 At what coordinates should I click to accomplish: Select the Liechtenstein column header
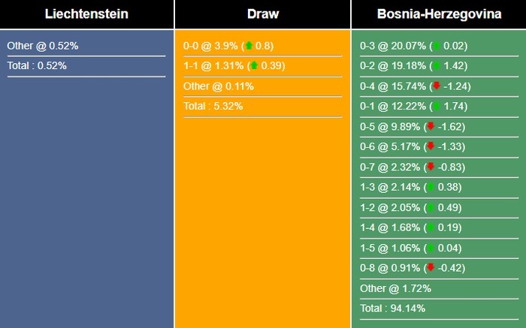coord(86,14)
